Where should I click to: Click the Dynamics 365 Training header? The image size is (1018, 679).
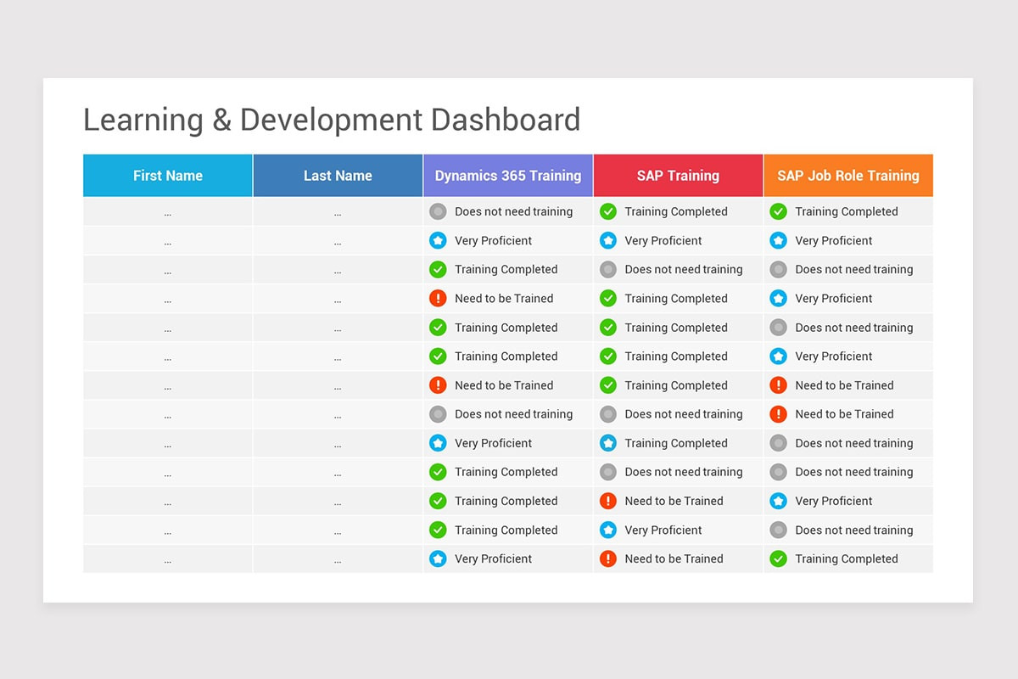click(x=508, y=176)
